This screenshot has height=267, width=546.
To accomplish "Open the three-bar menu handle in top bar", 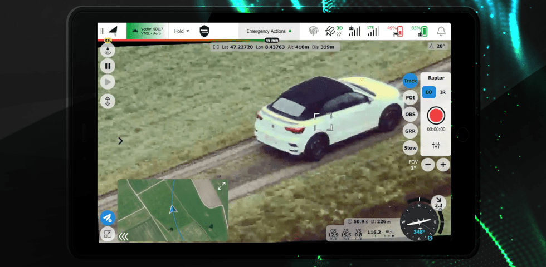I will [103, 31].
